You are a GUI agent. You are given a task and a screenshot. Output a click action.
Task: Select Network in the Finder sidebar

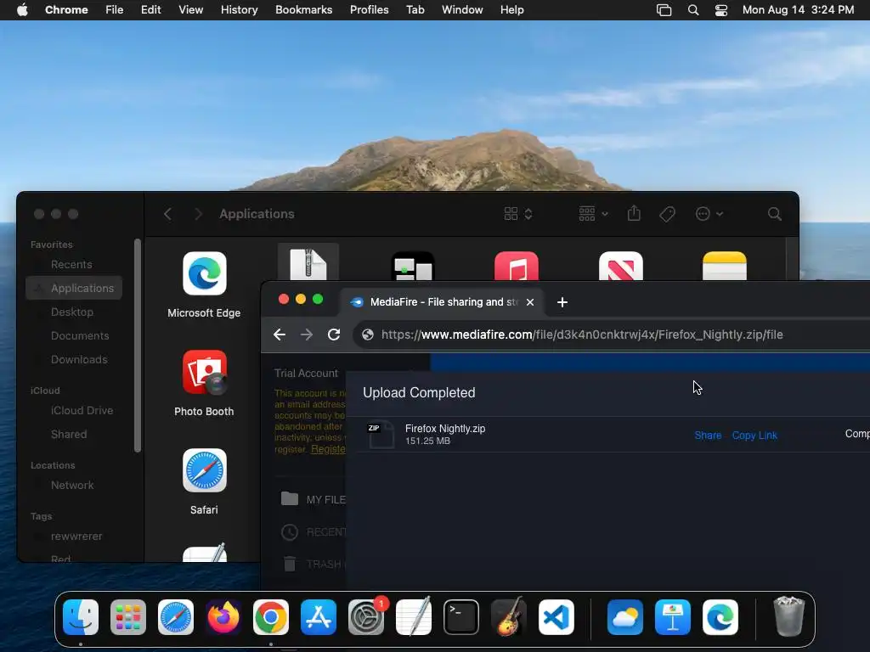click(x=72, y=486)
